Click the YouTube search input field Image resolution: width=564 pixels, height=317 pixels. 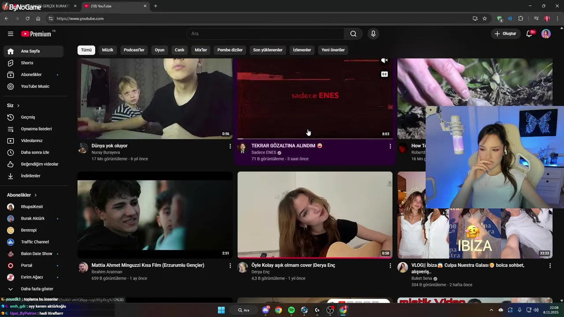(x=265, y=34)
